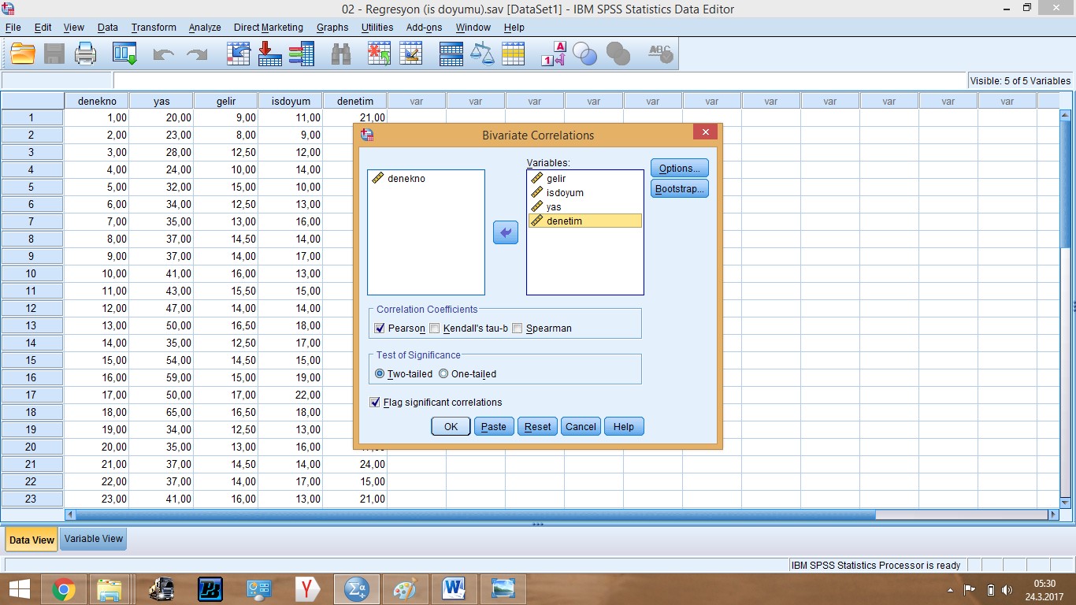The width and height of the screenshot is (1076, 605).
Task: Click the row 10 header
Action: 32,273
